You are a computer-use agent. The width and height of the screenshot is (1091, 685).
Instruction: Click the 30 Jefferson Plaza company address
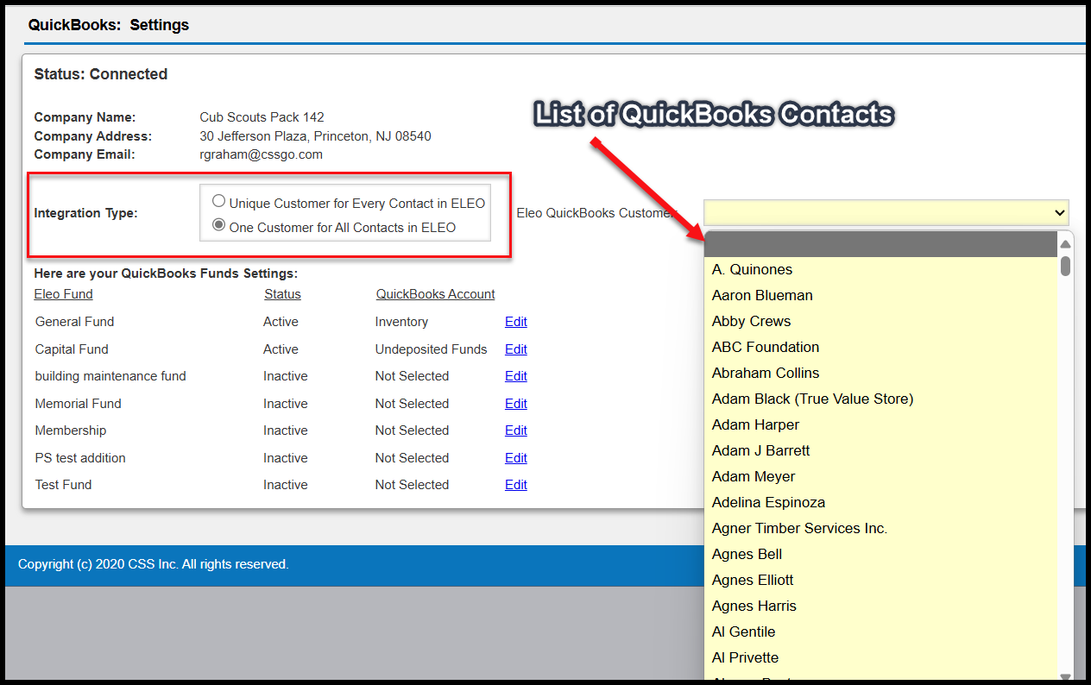point(315,136)
